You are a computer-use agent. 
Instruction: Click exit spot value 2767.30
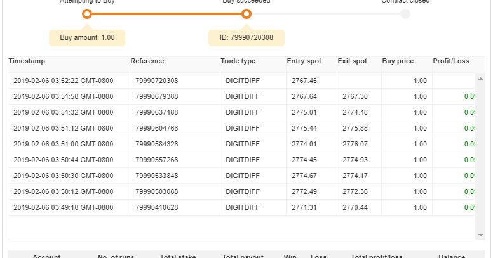tap(355, 96)
